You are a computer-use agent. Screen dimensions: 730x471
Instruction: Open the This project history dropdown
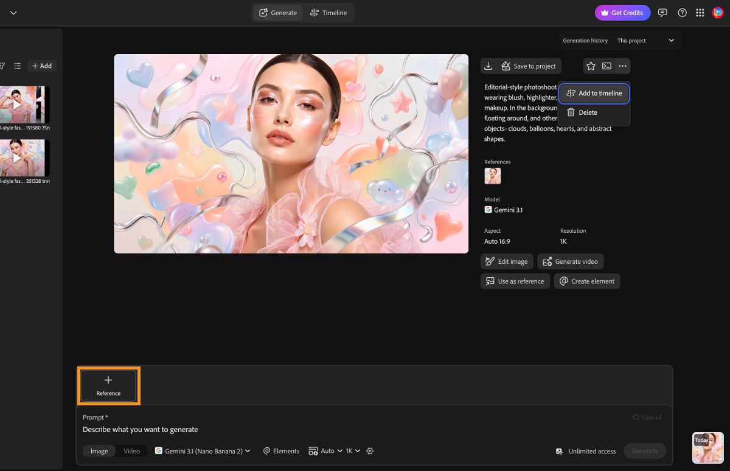(x=645, y=41)
